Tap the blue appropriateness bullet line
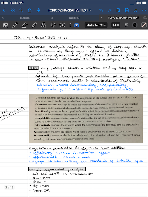The height and width of the screenshot is (197, 148). (x=86, y=161)
